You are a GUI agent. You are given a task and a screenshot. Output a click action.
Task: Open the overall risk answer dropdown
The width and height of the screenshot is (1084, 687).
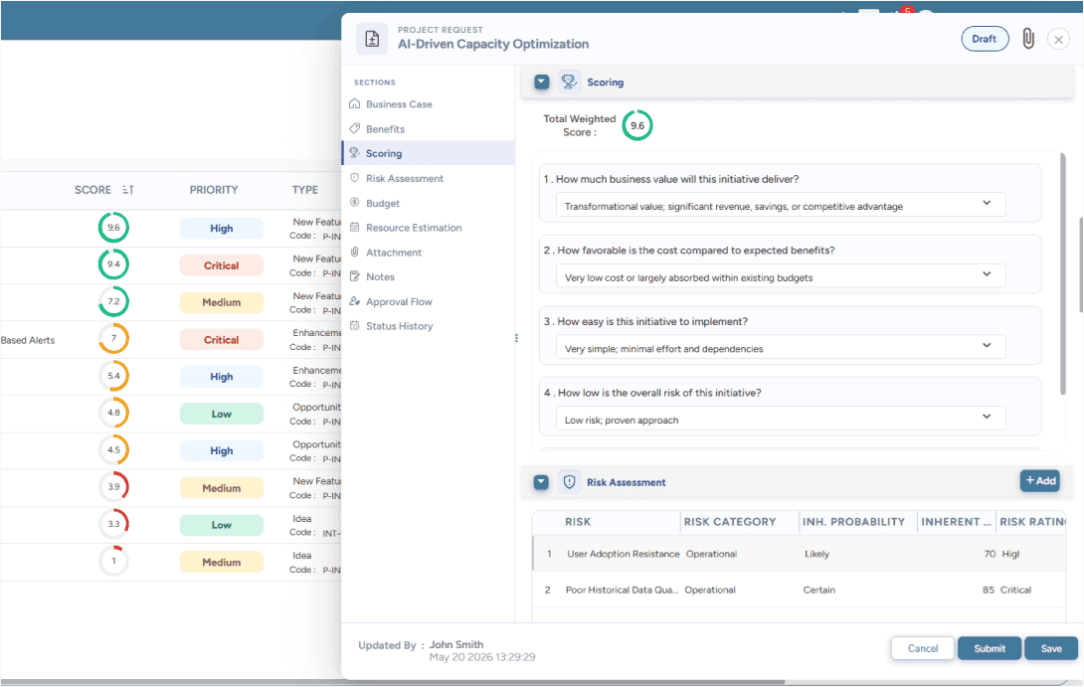(x=781, y=420)
